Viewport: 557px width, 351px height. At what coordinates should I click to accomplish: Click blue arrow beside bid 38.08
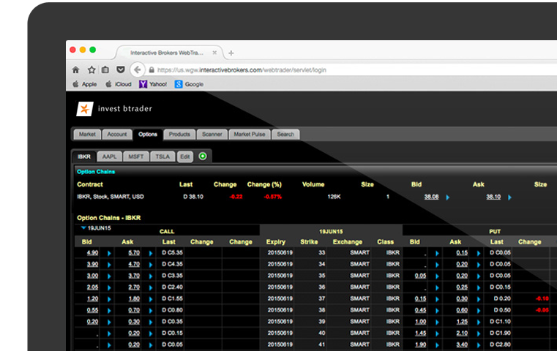(x=448, y=197)
